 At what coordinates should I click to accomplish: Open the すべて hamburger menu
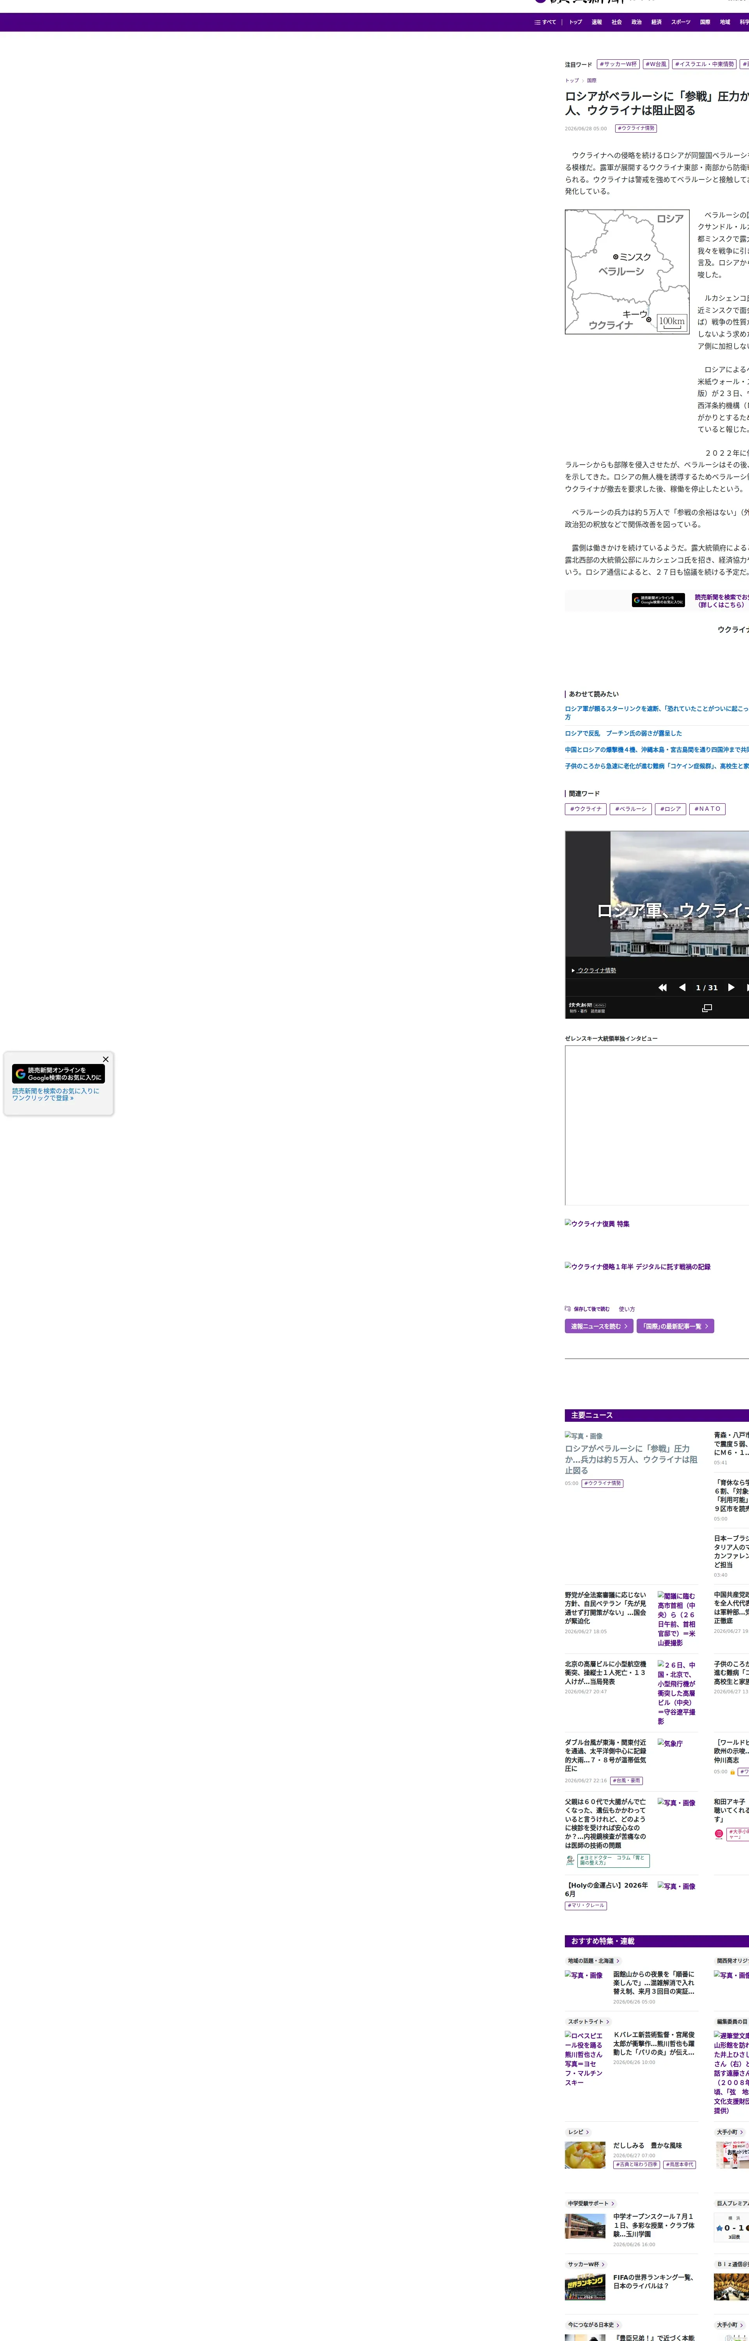pos(545,22)
